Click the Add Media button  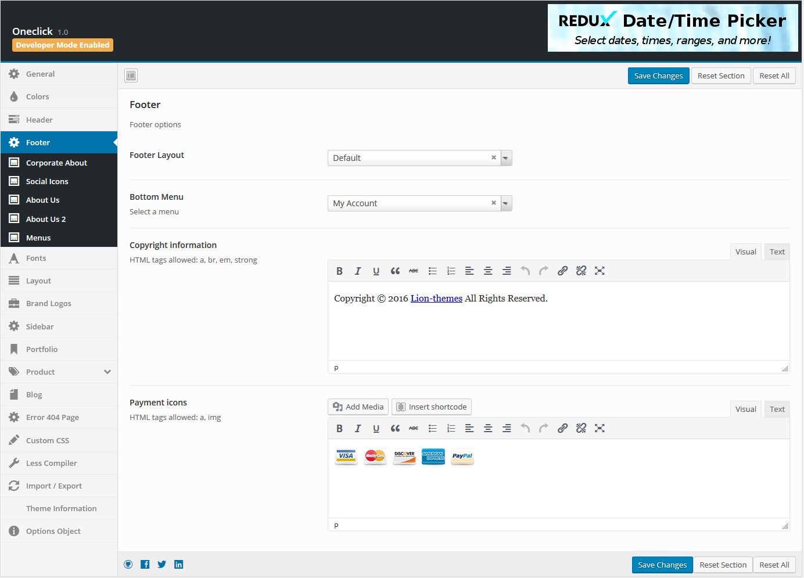click(358, 407)
